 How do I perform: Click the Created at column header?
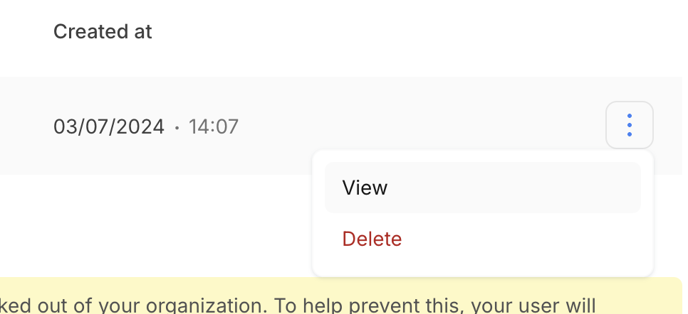pos(103,32)
